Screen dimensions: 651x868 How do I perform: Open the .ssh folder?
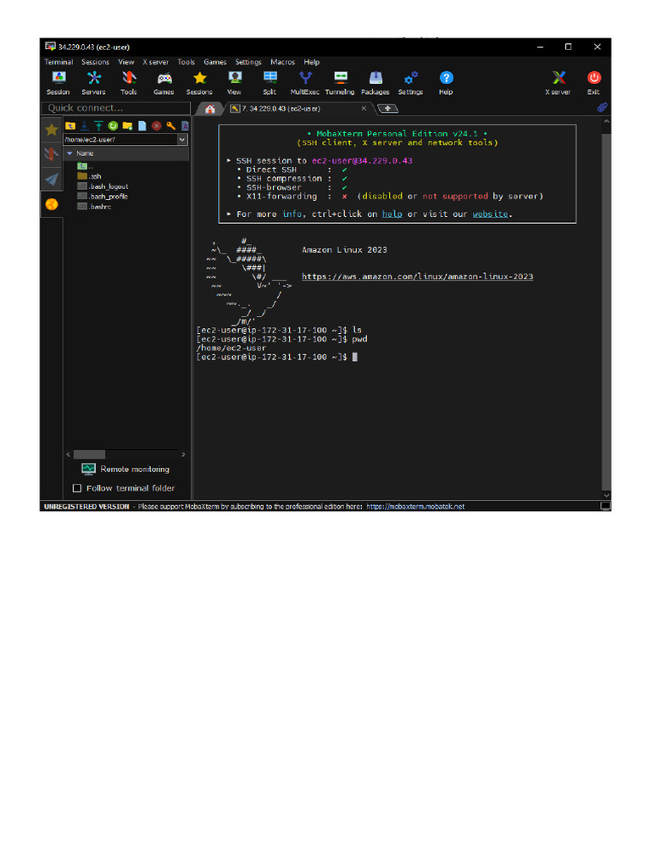coord(96,176)
